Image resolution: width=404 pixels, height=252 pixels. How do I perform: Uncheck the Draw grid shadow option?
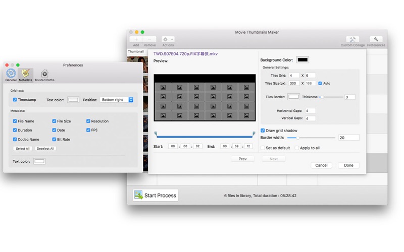click(263, 131)
